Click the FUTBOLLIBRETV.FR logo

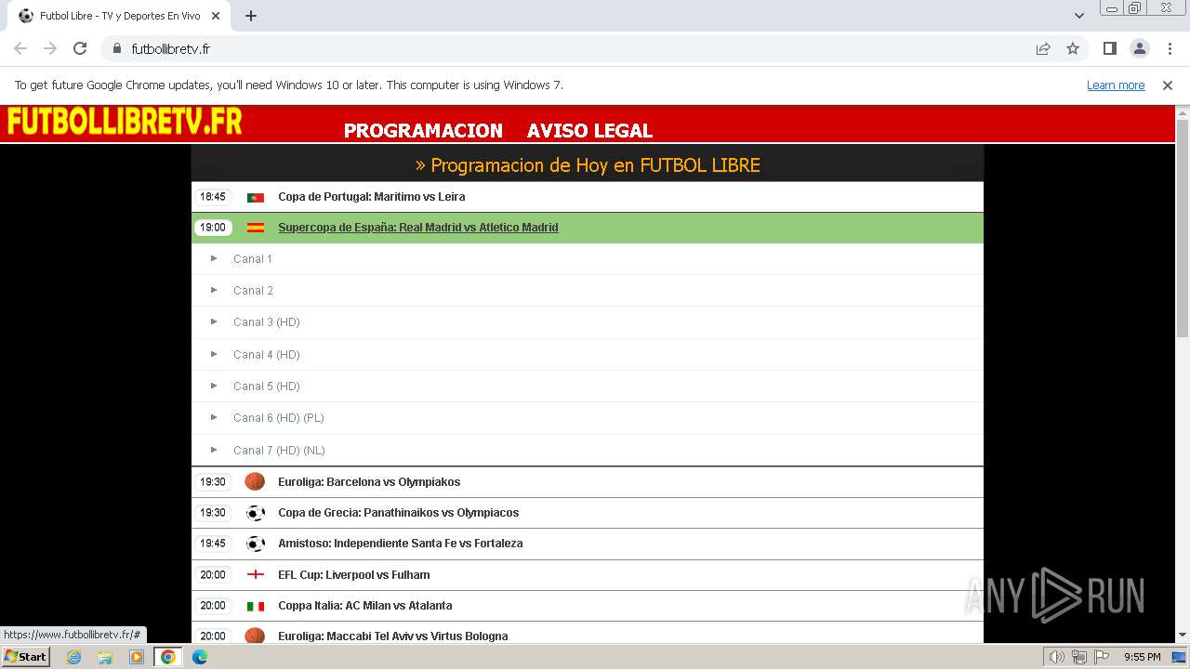[x=124, y=122]
